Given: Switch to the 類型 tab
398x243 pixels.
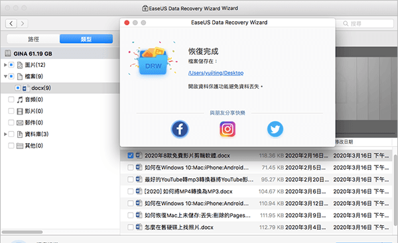Looking at the screenshot, I should coord(86,39).
